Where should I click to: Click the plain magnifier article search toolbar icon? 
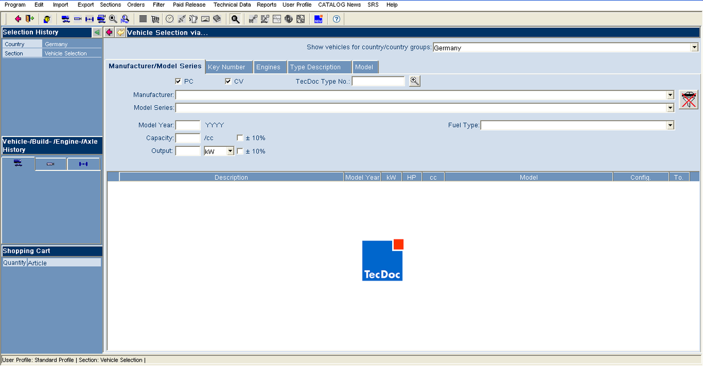point(113,19)
